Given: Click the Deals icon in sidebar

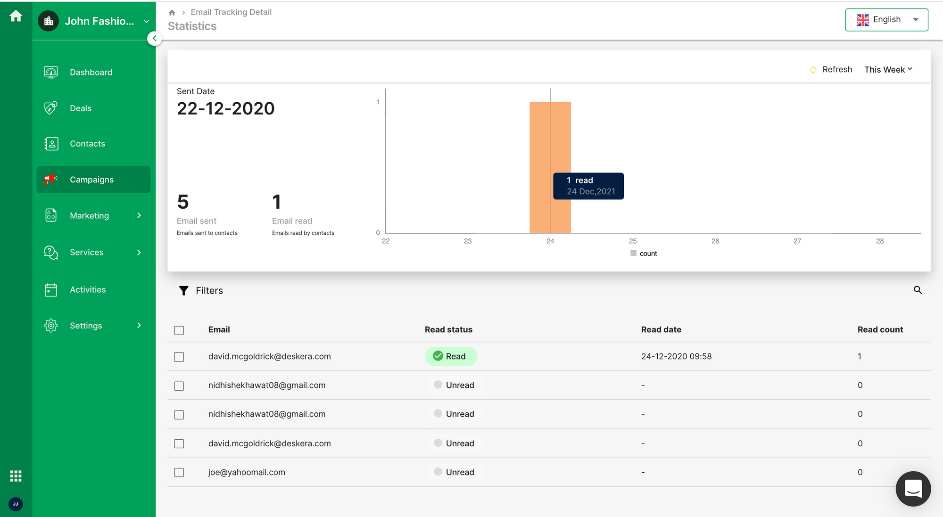Looking at the screenshot, I should point(50,108).
